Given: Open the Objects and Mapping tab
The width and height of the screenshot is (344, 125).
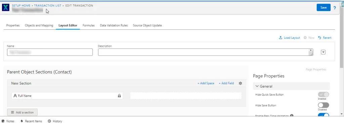Looking at the screenshot, I should [39, 25].
